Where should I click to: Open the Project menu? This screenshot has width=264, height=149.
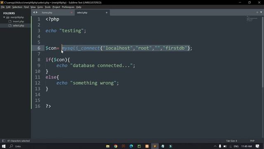pyautogui.click(x=56, y=7)
